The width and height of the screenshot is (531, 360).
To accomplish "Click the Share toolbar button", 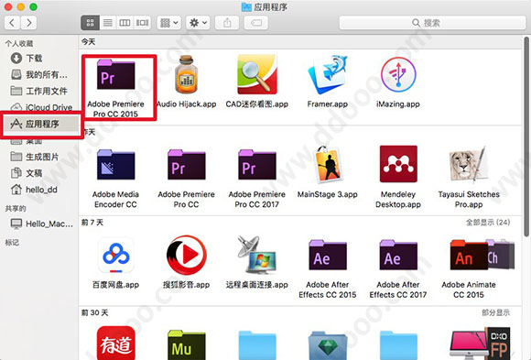I will click(227, 23).
